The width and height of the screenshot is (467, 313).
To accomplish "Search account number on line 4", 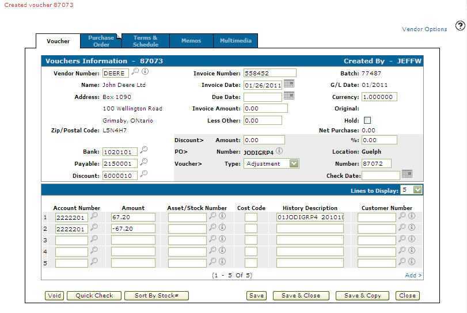I will tap(94, 250).
